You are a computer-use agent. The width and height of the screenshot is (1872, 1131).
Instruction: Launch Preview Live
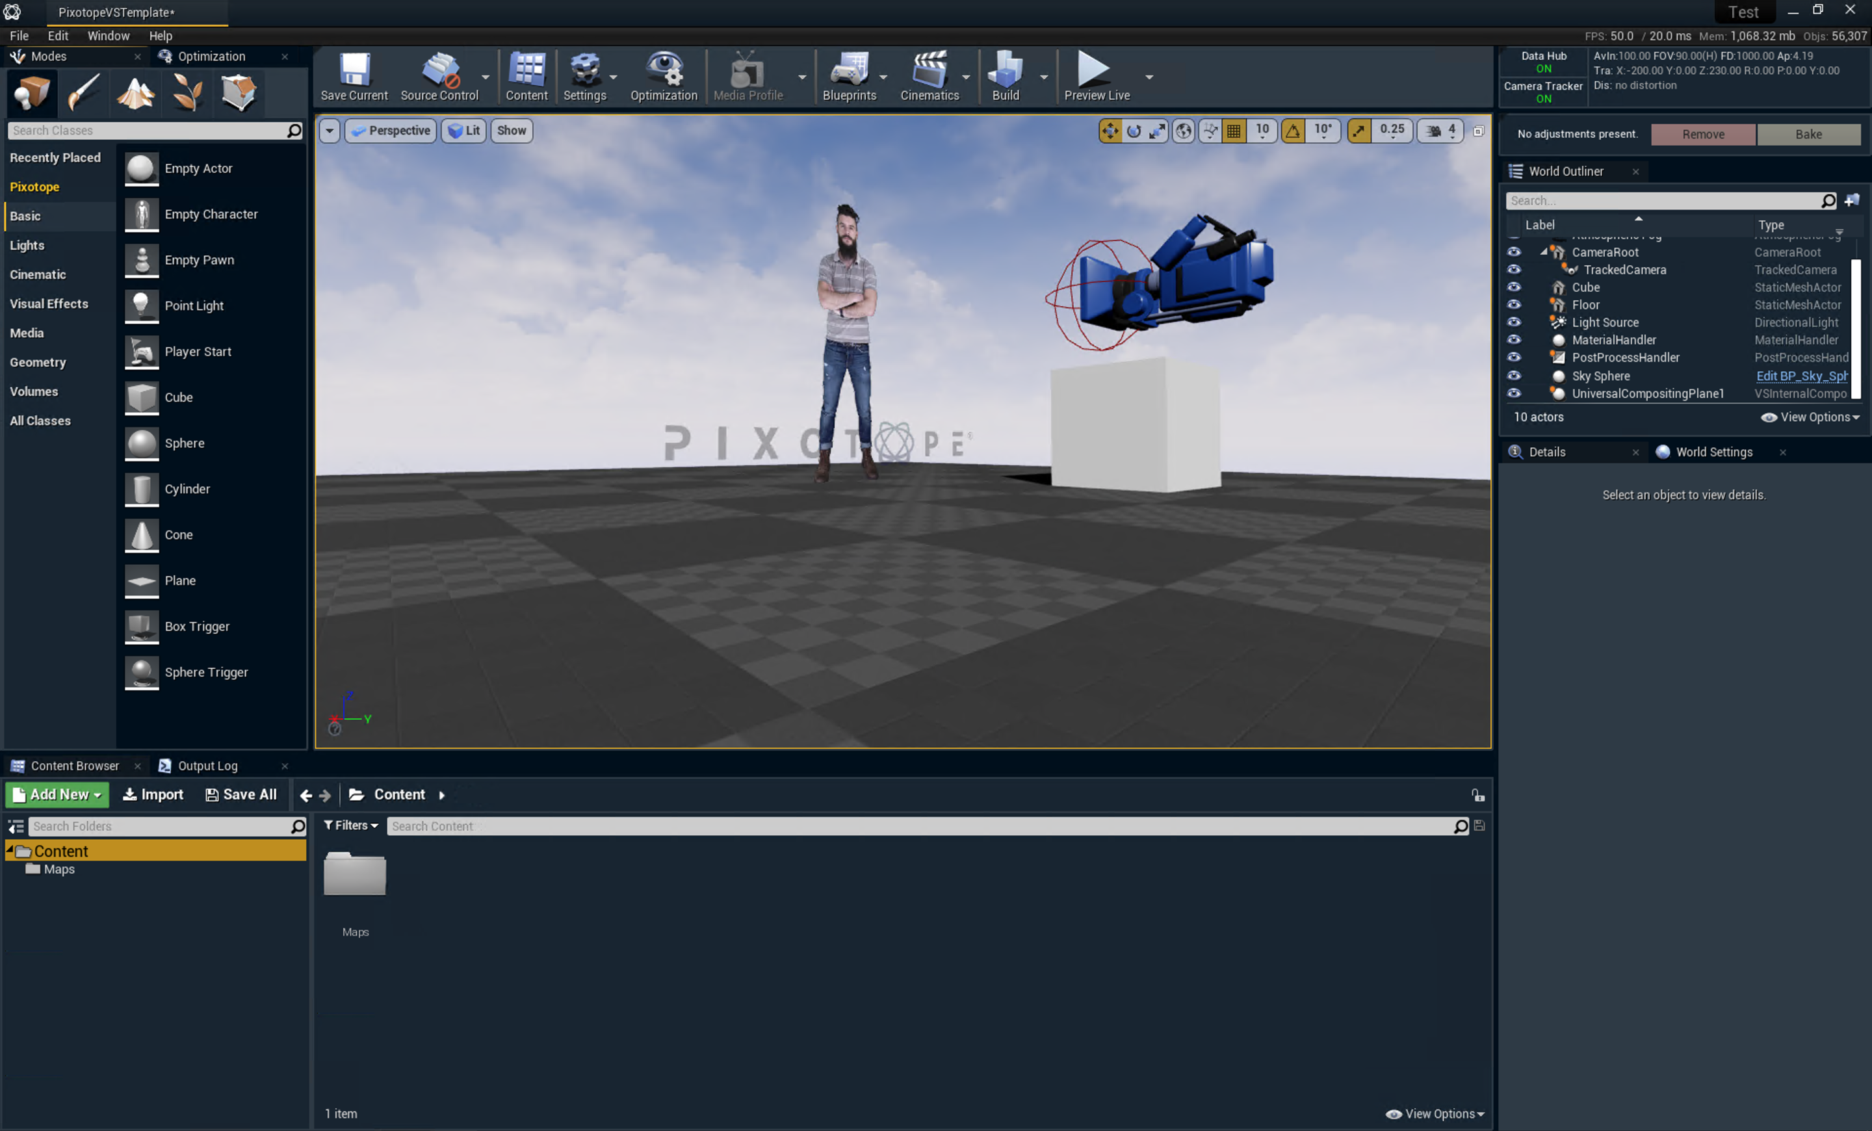click(x=1095, y=76)
